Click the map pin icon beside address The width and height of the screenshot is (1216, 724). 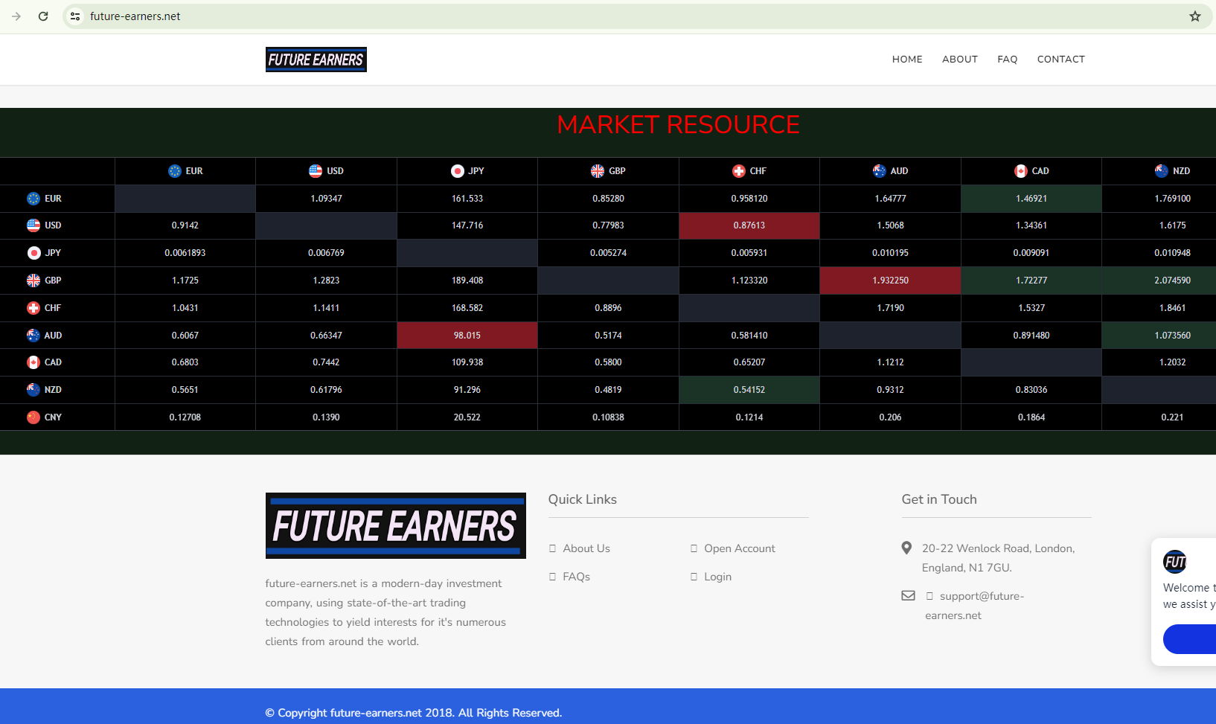coord(906,548)
